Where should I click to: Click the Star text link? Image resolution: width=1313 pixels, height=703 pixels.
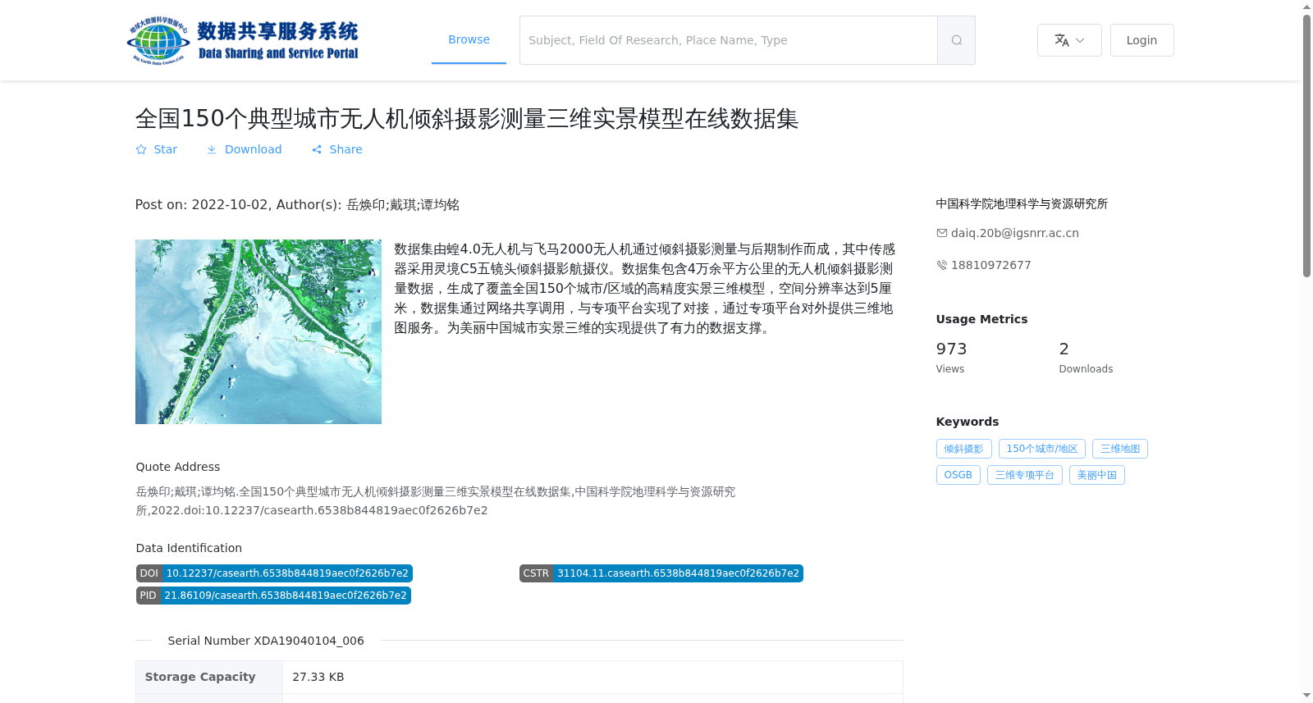point(166,149)
